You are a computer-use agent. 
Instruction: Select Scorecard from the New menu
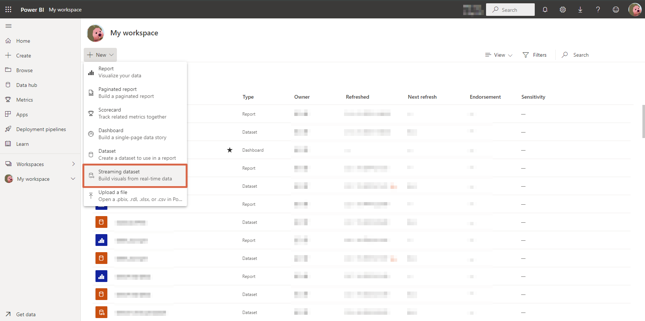coord(135,113)
